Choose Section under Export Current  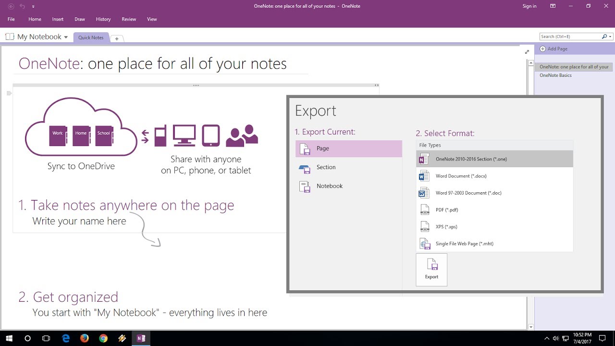[x=349, y=167]
